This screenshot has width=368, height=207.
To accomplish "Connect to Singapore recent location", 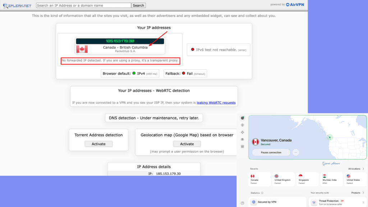I will pyautogui.click(x=308, y=179).
